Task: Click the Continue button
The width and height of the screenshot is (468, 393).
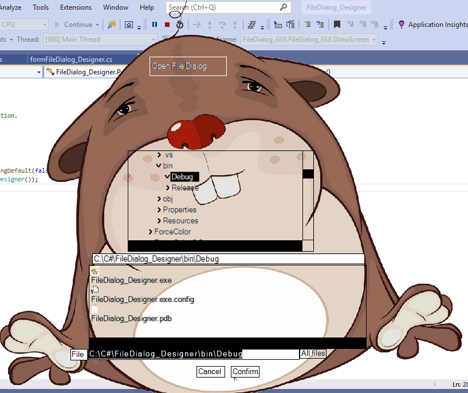Action: [74, 25]
